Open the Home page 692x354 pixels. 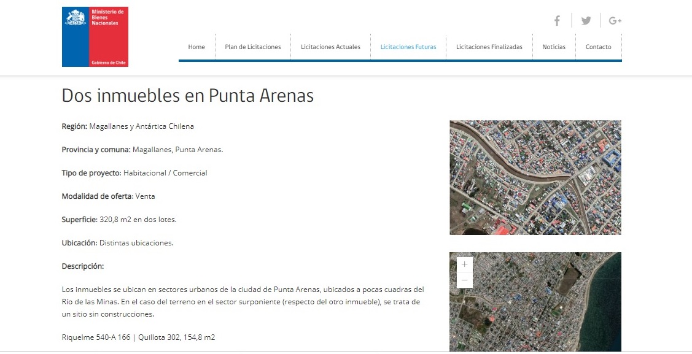click(196, 47)
